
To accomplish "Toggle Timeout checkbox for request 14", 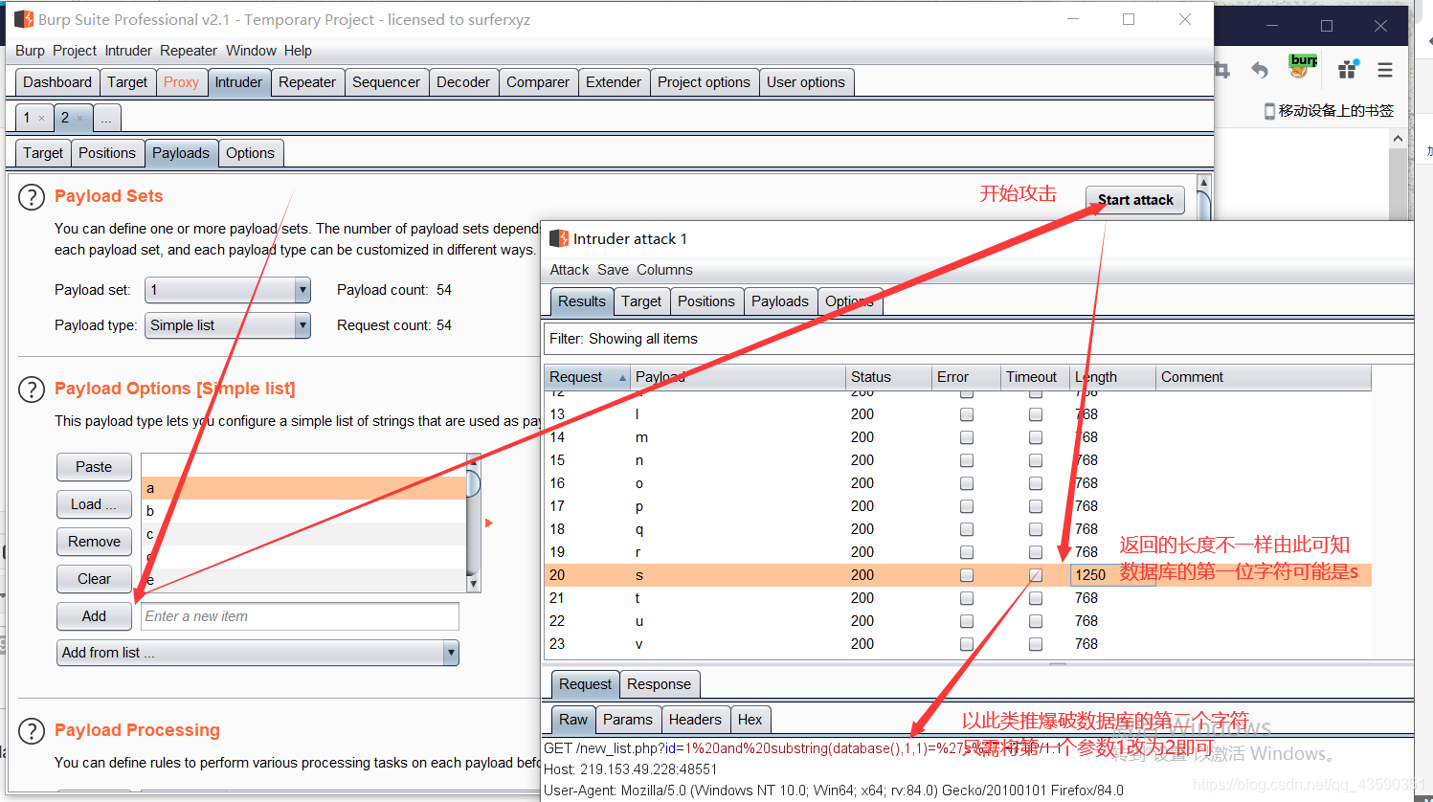I will point(1036,437).
